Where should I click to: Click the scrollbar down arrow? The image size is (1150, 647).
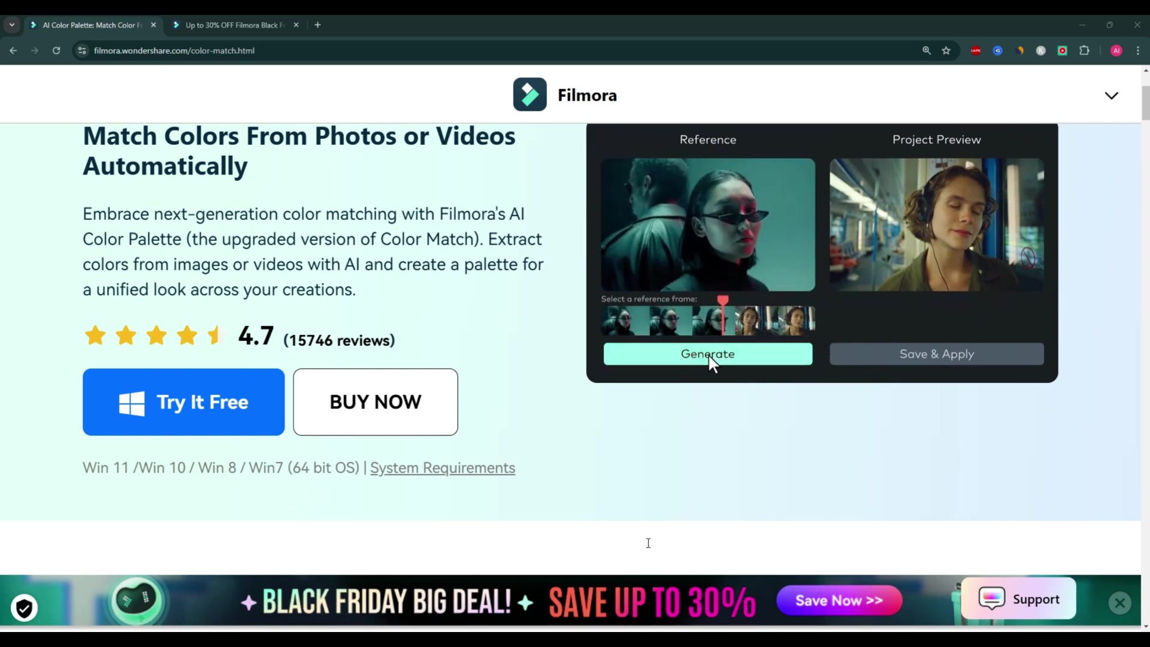1145,627
